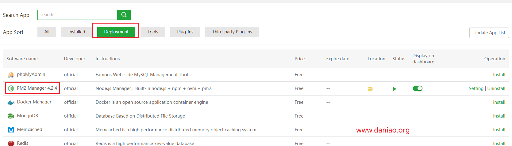Select the Third-party Plug-ins tab
Screen dimensions: 512x146
click(232, 32)
